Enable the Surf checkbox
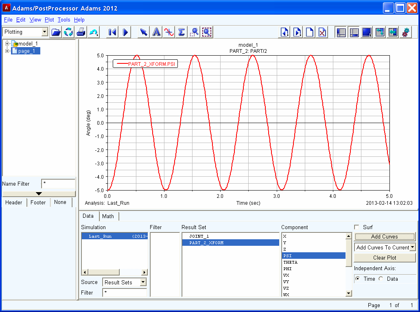 coord(357,227)
